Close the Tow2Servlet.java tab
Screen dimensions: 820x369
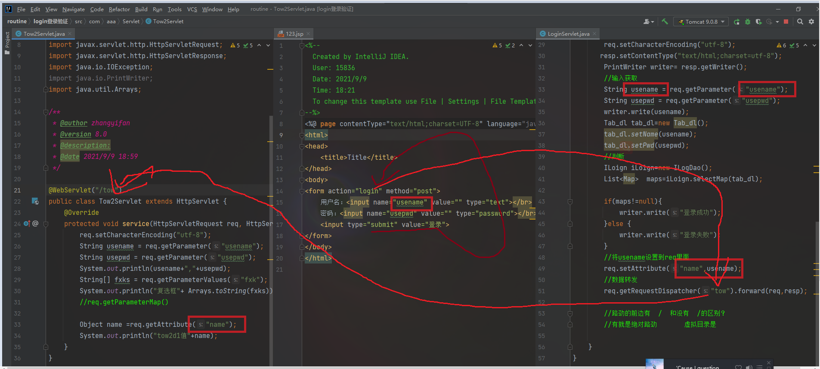tap(70, 34)
